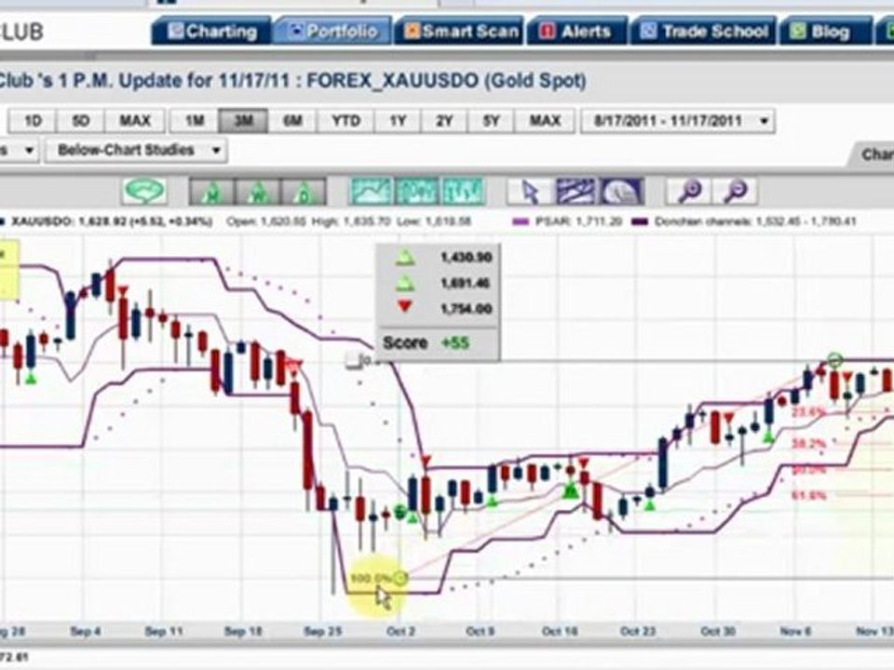Open the 8/17/2011 - 11/17/2011 date range dropdown
Viewport: 894px width, 670px height.
678,121
